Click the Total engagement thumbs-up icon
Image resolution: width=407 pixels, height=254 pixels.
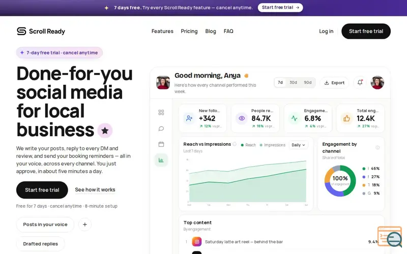click(347, 118)
